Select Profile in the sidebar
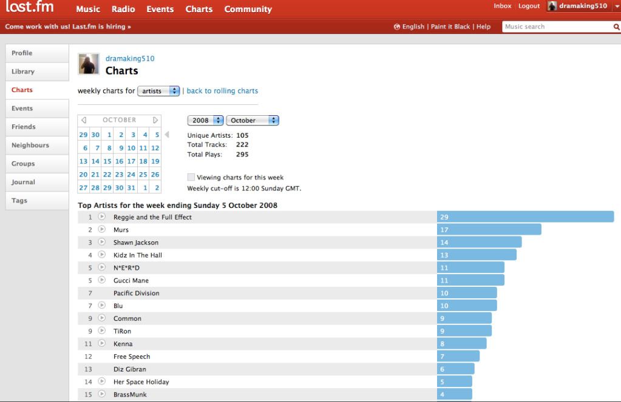The image size is (621, 402). tap(37, 53)
